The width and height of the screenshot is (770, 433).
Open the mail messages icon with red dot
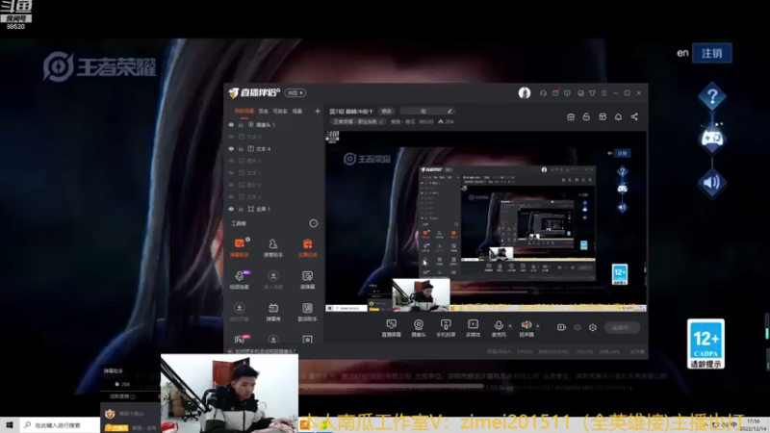pos(555,92)
